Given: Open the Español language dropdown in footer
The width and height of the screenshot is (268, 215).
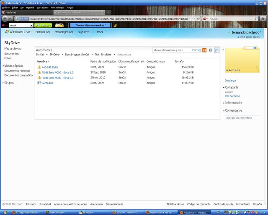Looking at the screenshot, I should [x=258, y=204].
